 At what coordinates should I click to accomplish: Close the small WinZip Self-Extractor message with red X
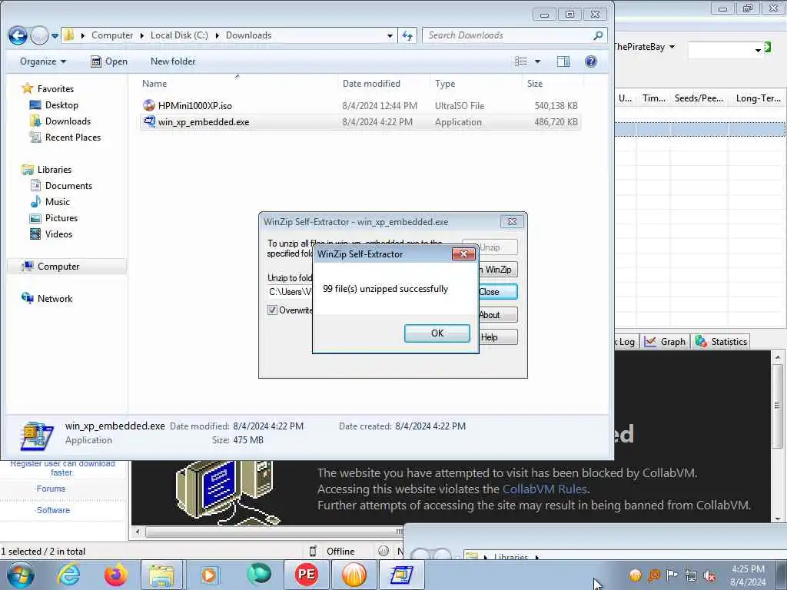pos(463,254)
